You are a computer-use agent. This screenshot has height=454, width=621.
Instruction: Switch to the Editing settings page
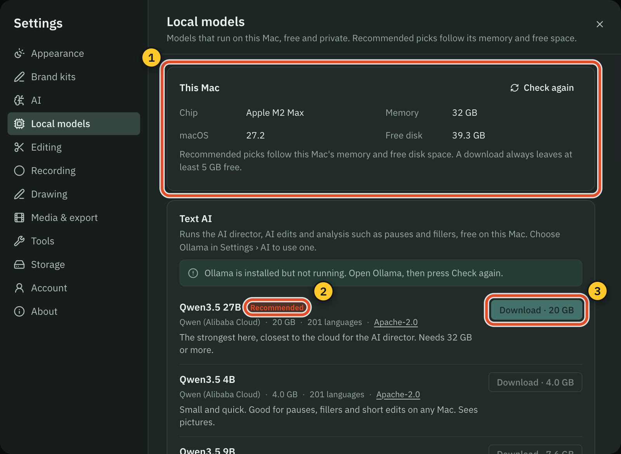tap(74, 147)
